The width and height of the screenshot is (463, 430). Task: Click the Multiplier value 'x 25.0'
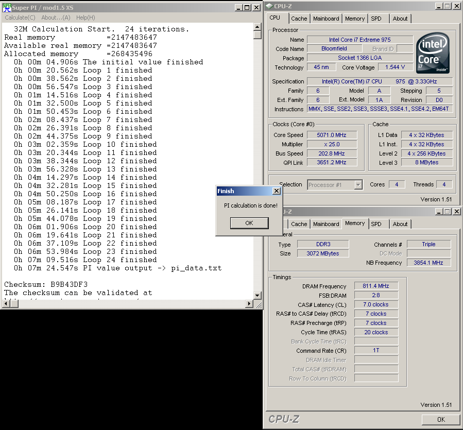point(332,144)
